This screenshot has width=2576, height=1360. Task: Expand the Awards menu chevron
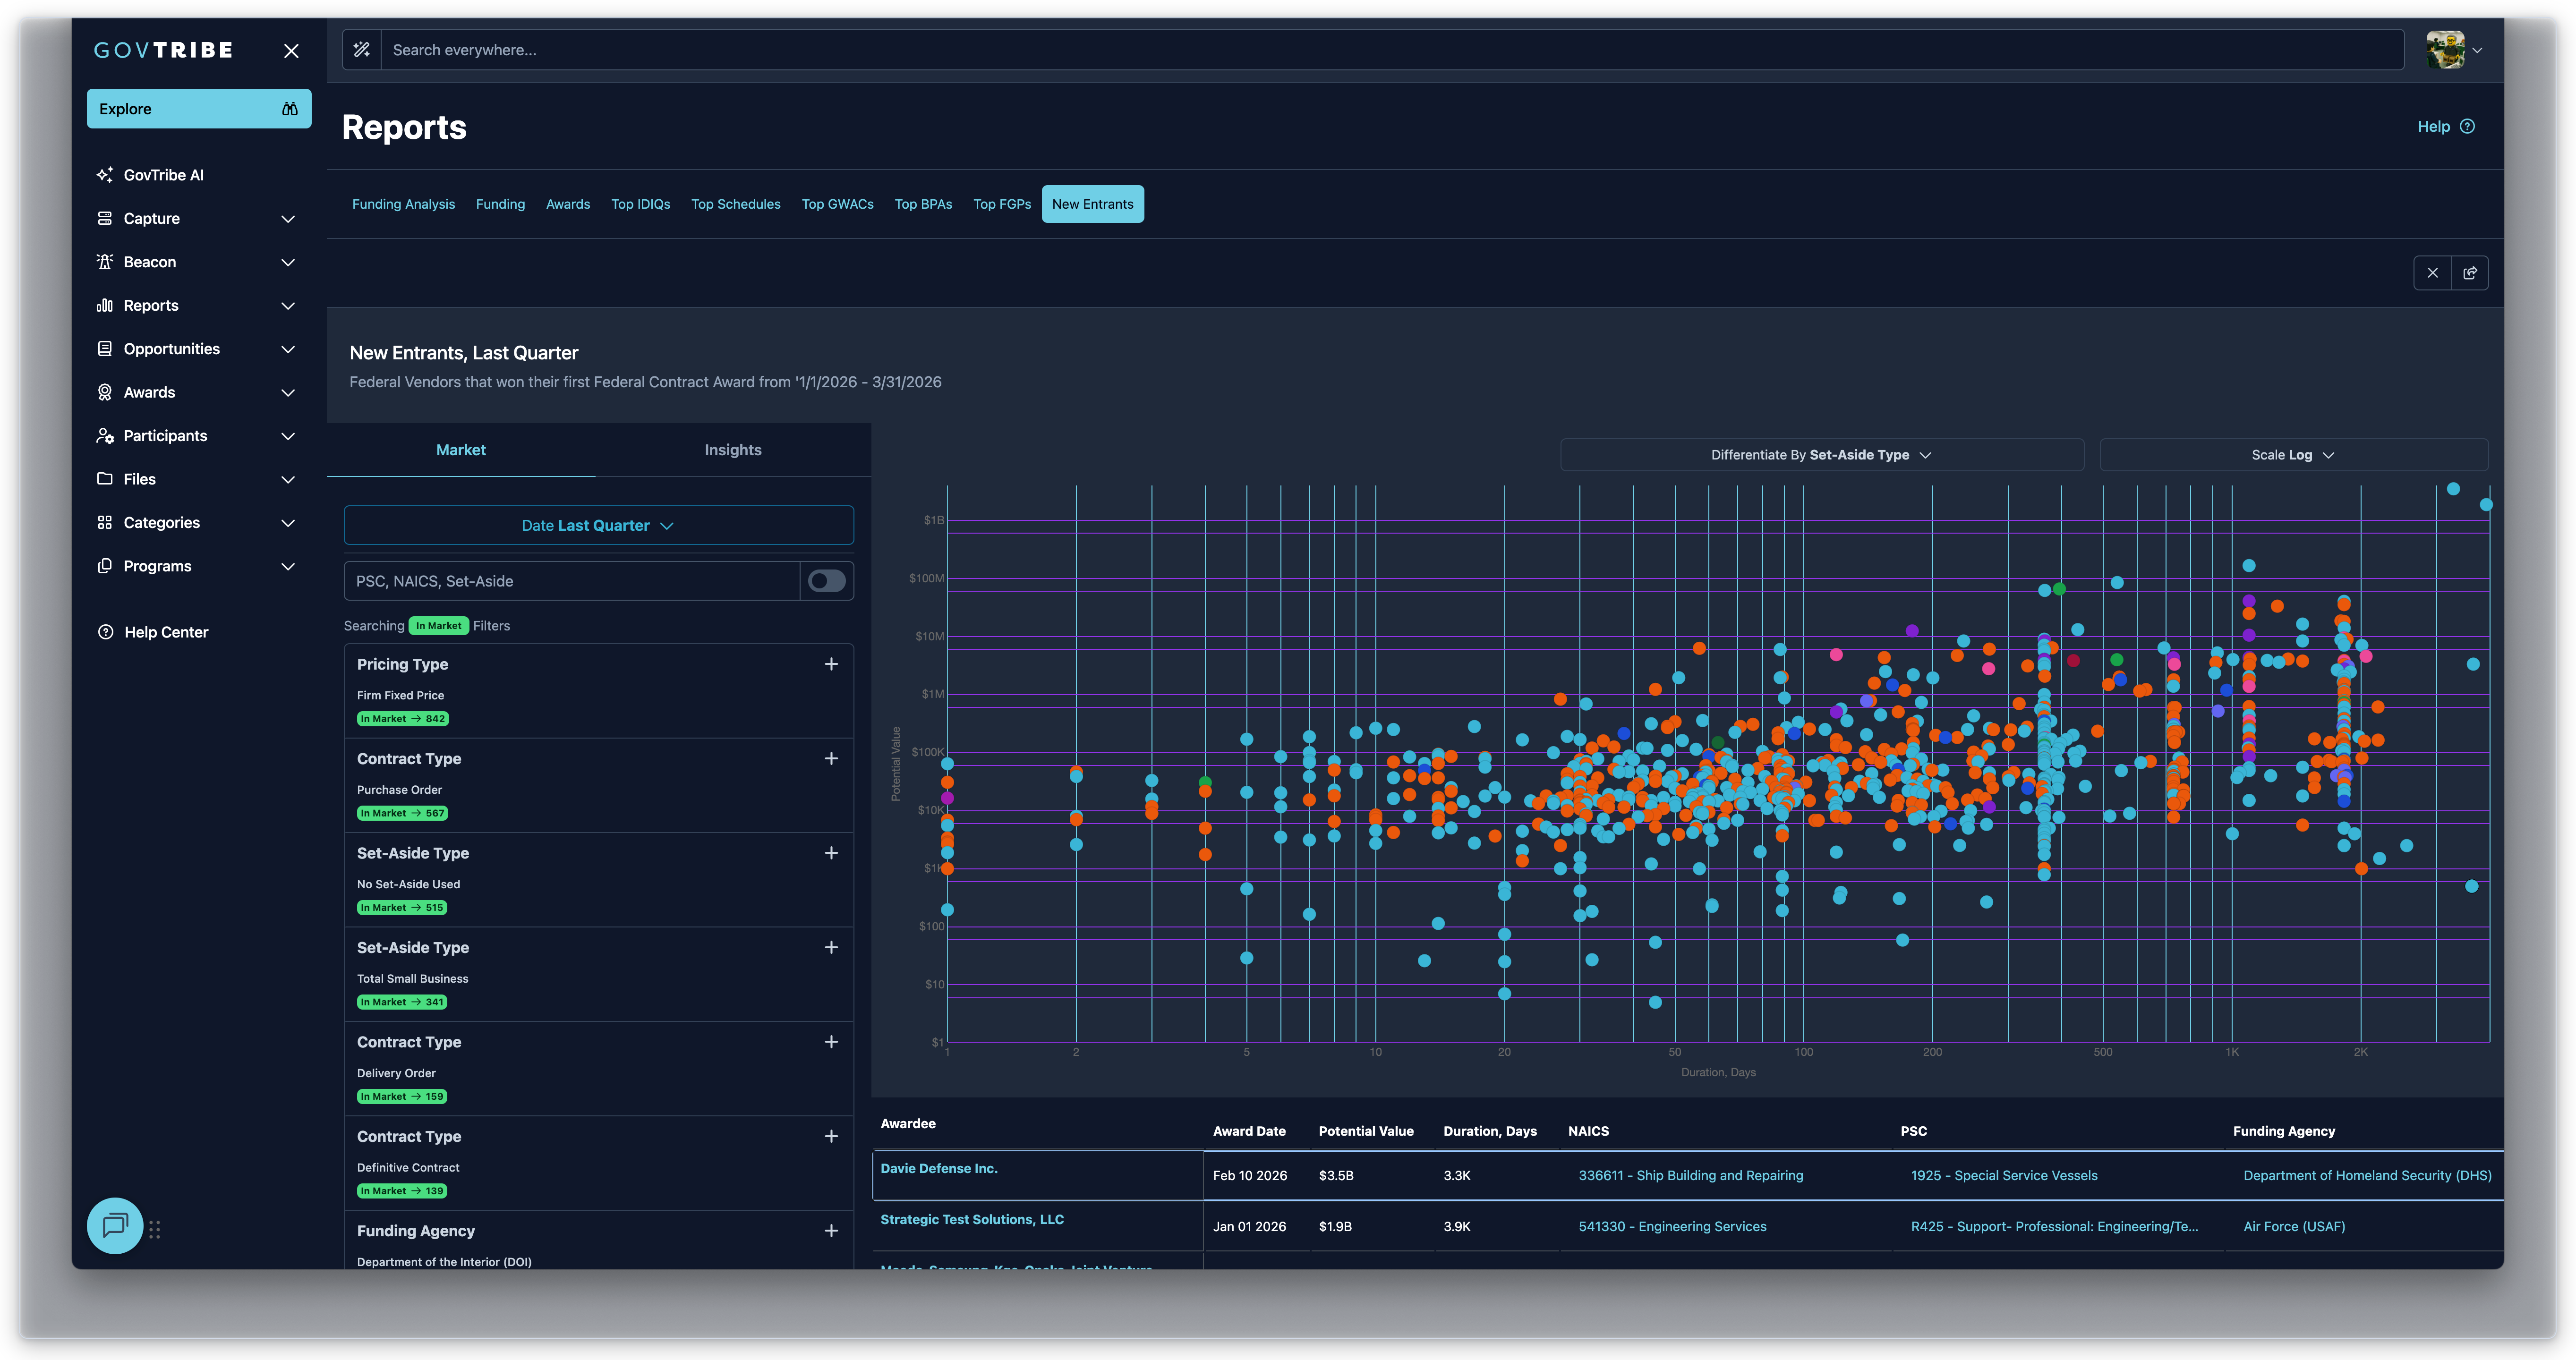[288, 393]
